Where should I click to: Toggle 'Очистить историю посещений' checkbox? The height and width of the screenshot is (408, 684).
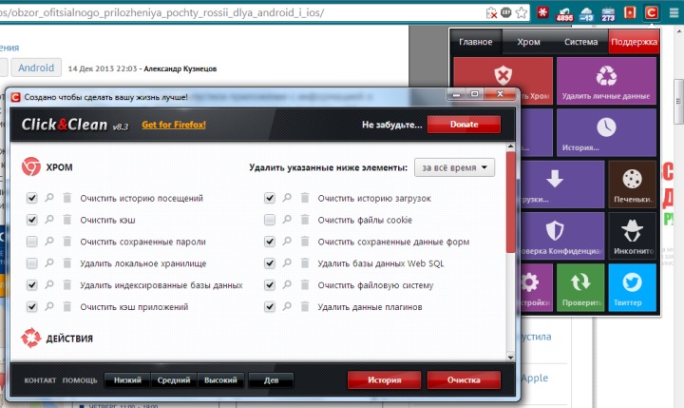coord(32,198)
